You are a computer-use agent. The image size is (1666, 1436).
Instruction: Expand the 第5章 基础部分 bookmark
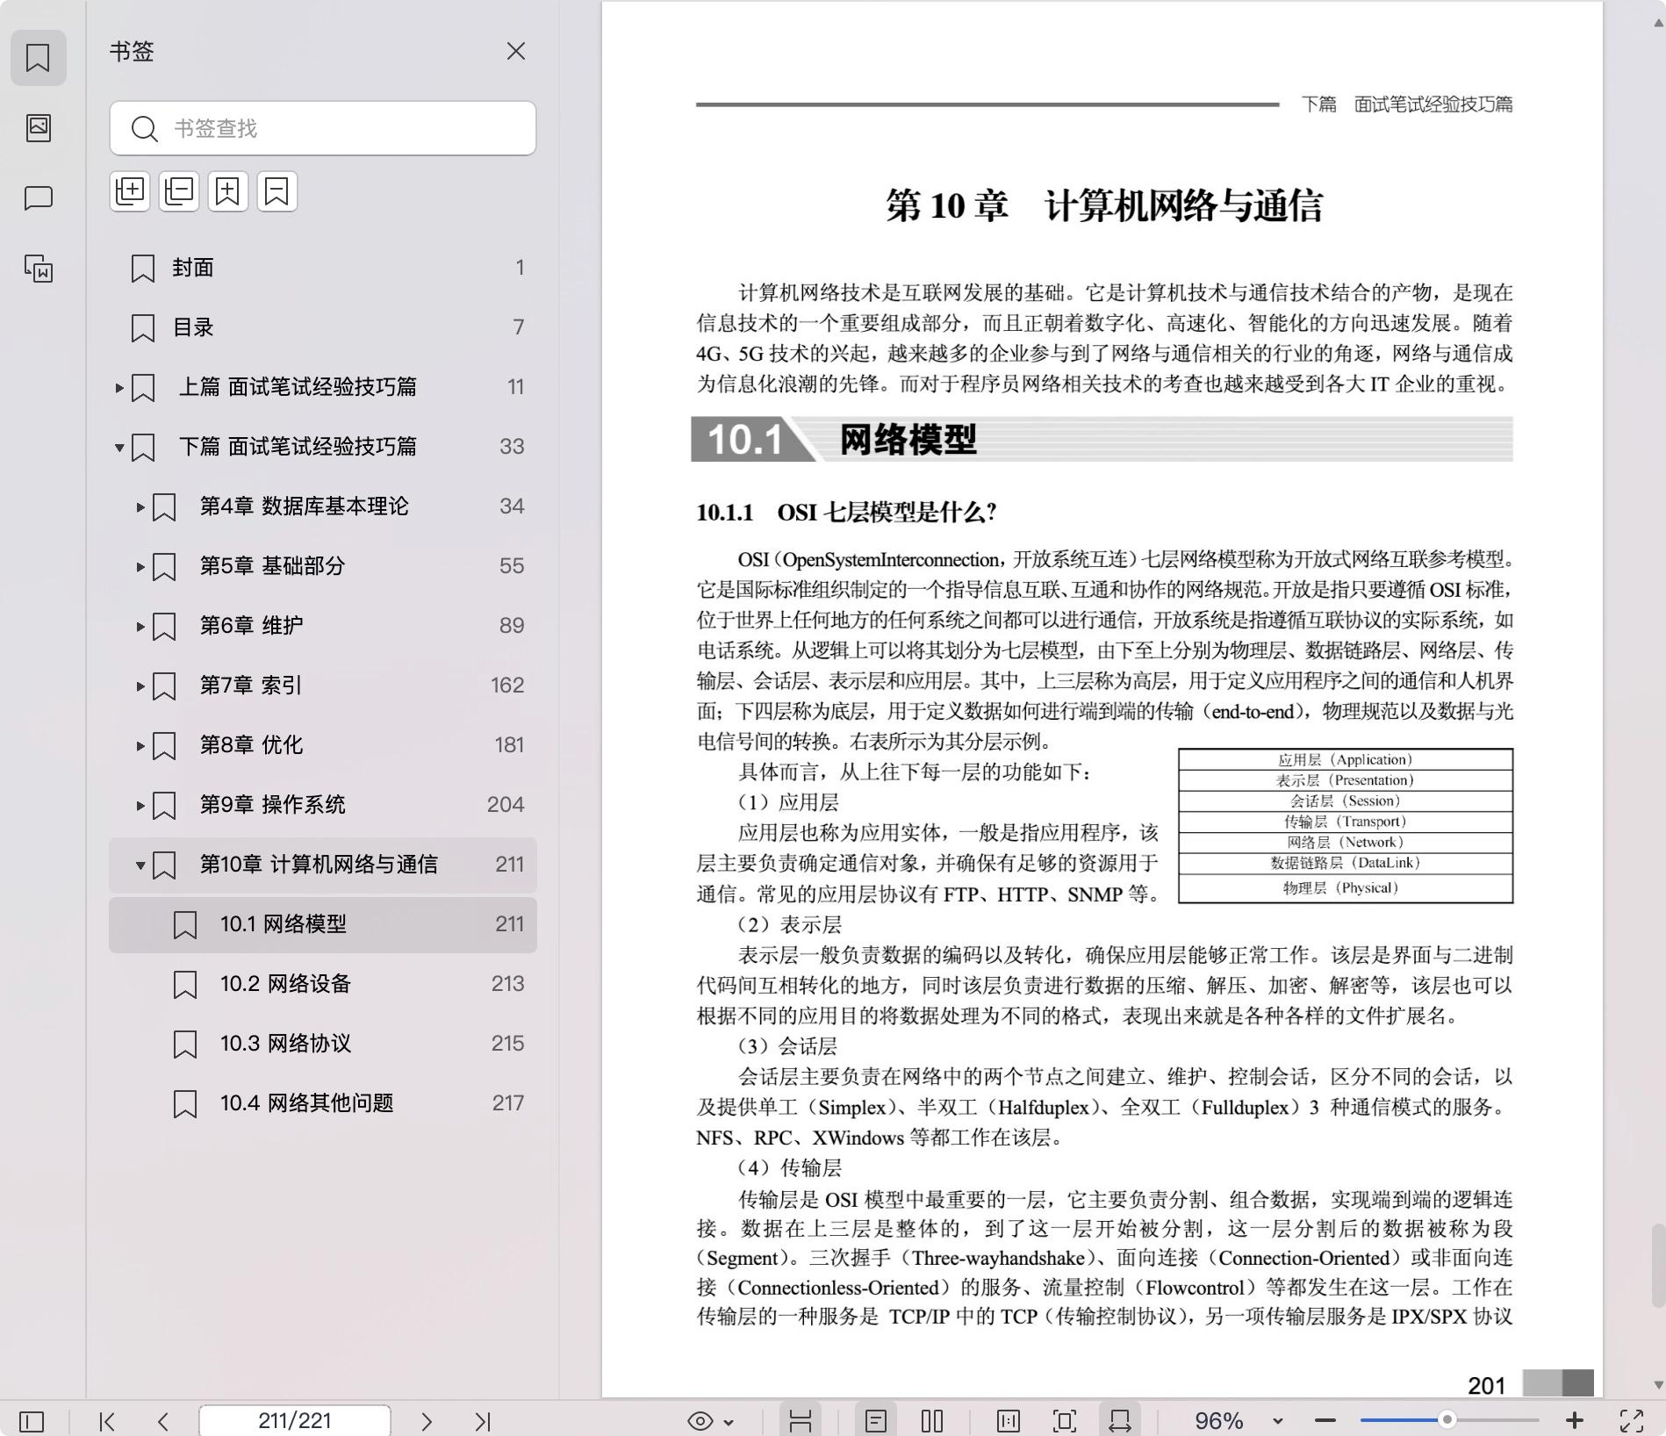(x=140, y=566)
